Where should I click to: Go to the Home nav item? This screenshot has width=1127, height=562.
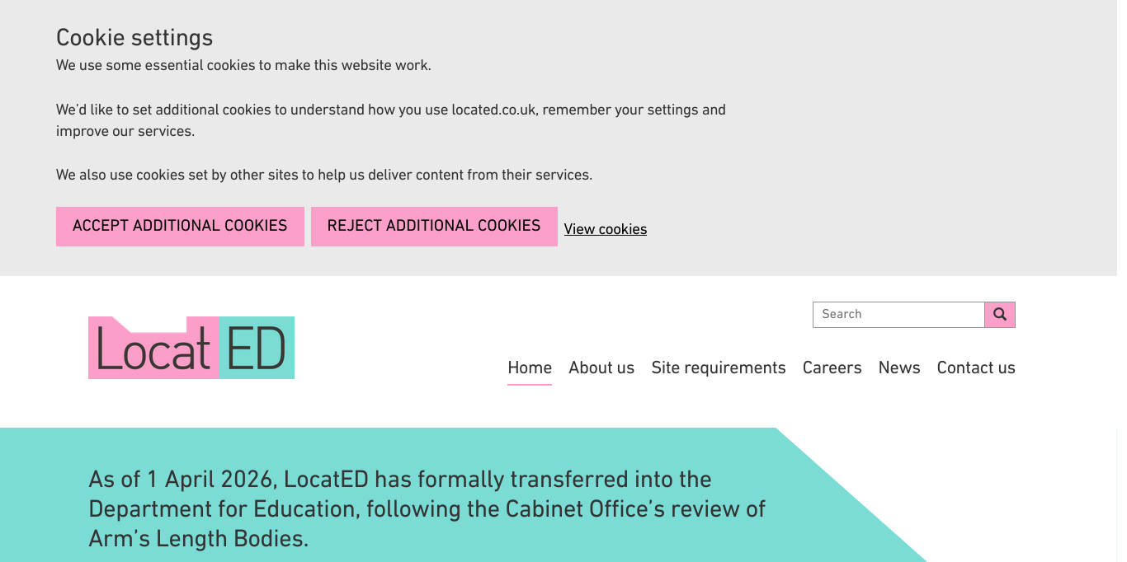tap(530, 368)
